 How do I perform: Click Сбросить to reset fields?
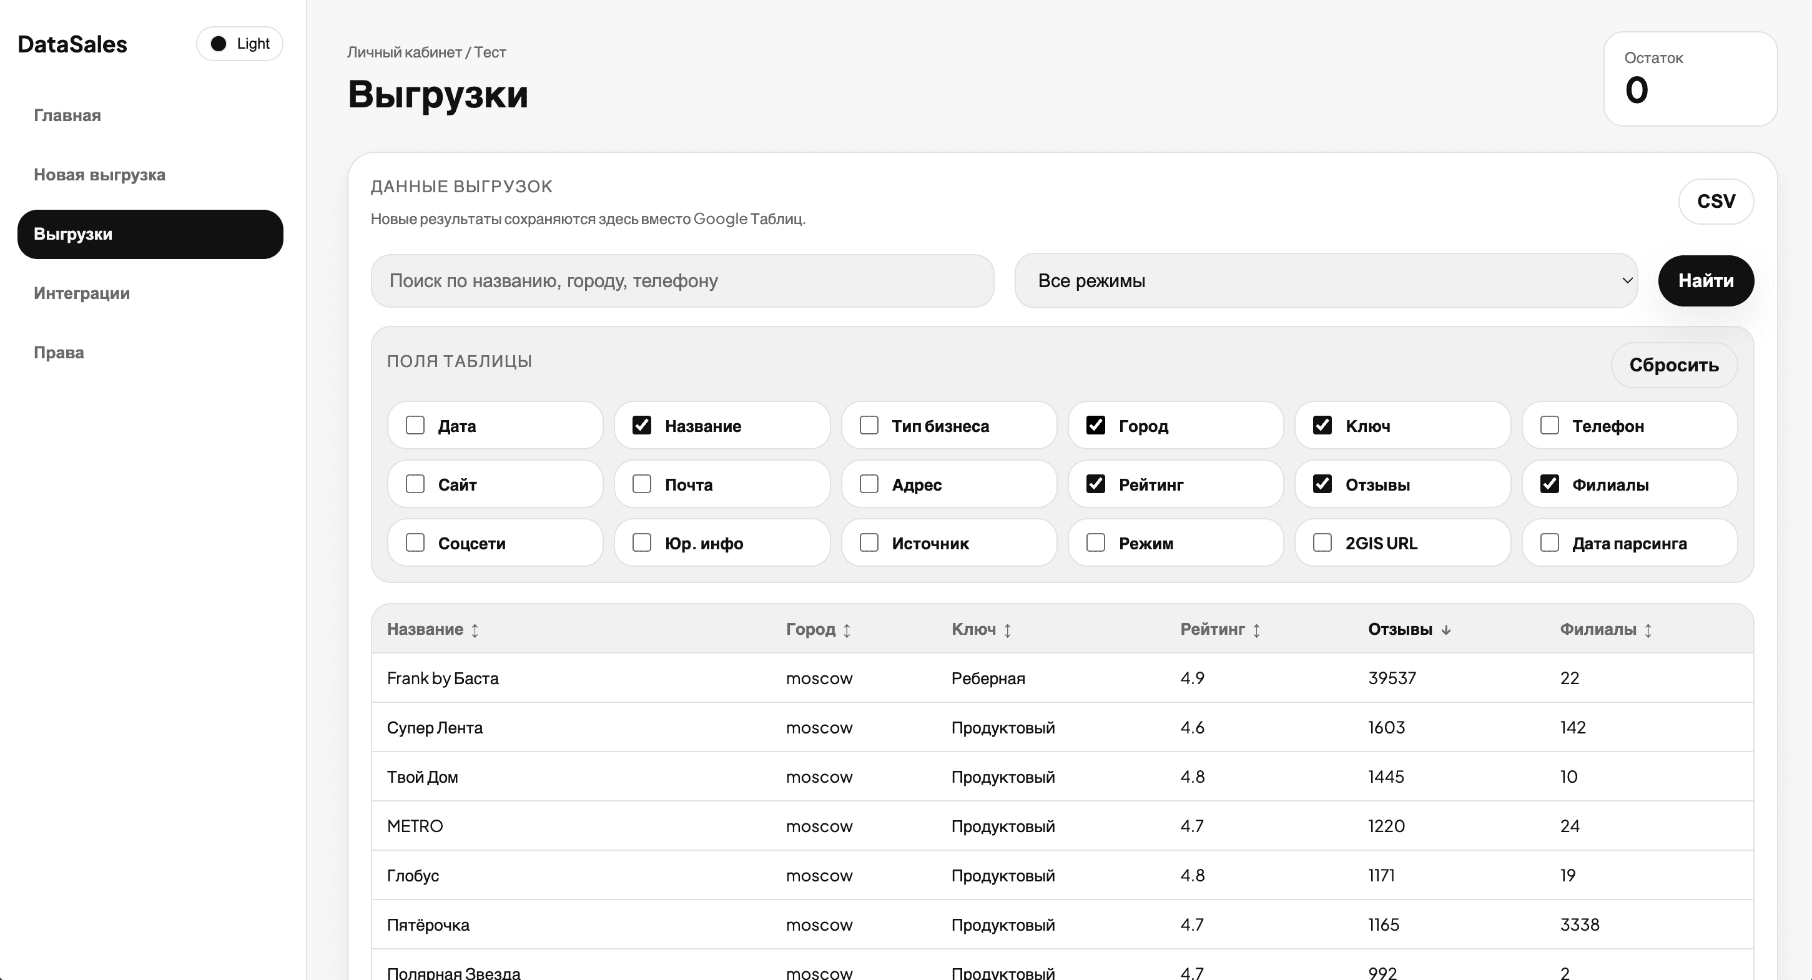(1674, 365)
